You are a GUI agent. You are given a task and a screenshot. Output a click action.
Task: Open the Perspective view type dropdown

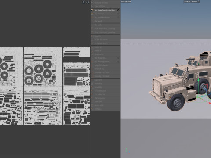click(126, 2)
